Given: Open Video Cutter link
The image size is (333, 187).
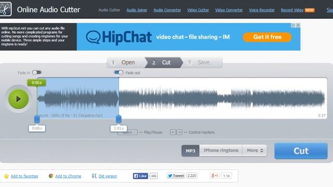Looking at the screenshot, I should [x=198, y=10].
